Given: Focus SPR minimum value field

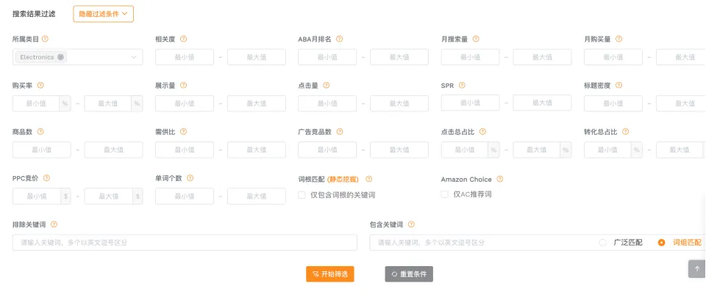Looking at the screenshot, I should point(471,103).
